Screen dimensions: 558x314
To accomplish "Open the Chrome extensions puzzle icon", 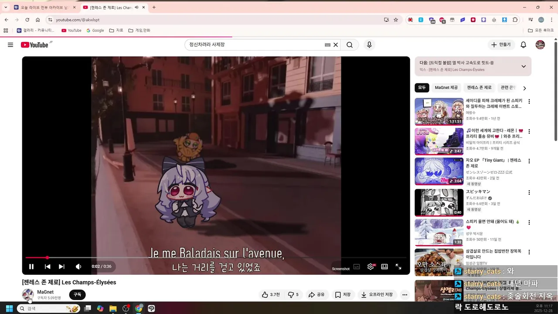I will tap(515, 20).
